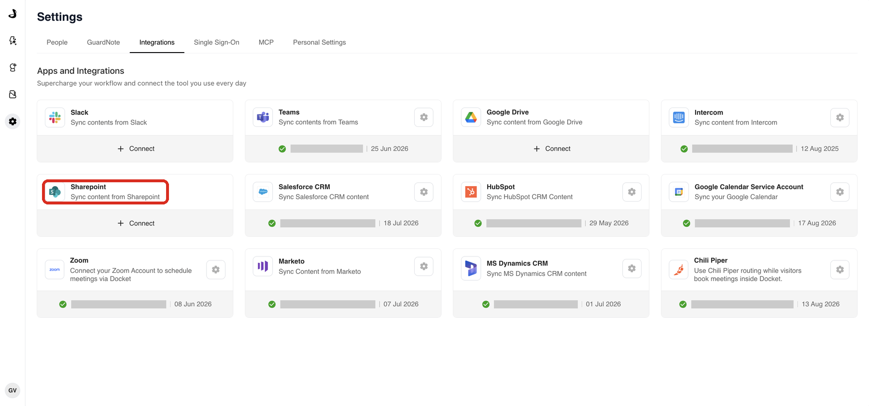Viewport: 869px width, 406px height.
Task: Click the Intercom logo icon
Action: (x=679, y=118)
